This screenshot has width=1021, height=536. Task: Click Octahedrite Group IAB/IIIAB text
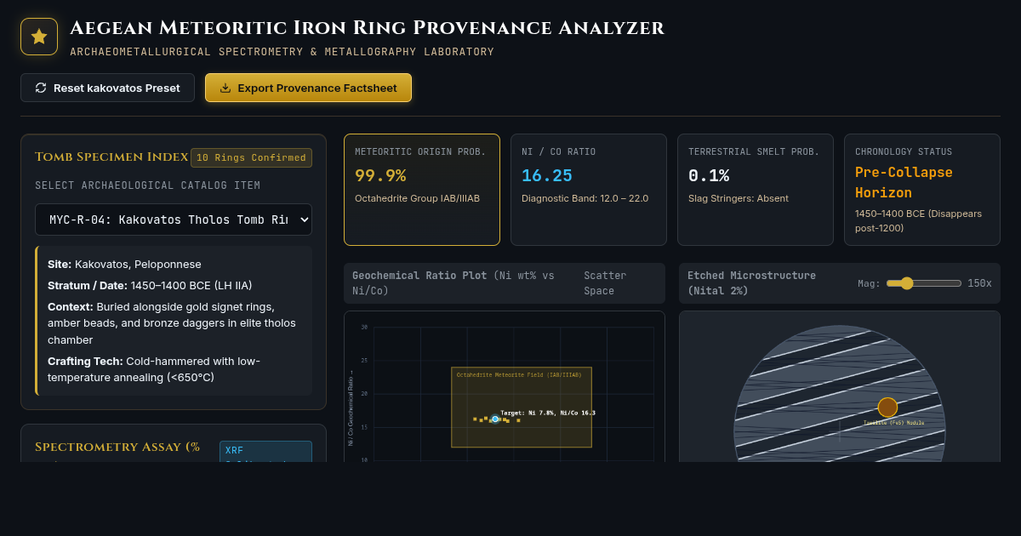pos(417,198)
